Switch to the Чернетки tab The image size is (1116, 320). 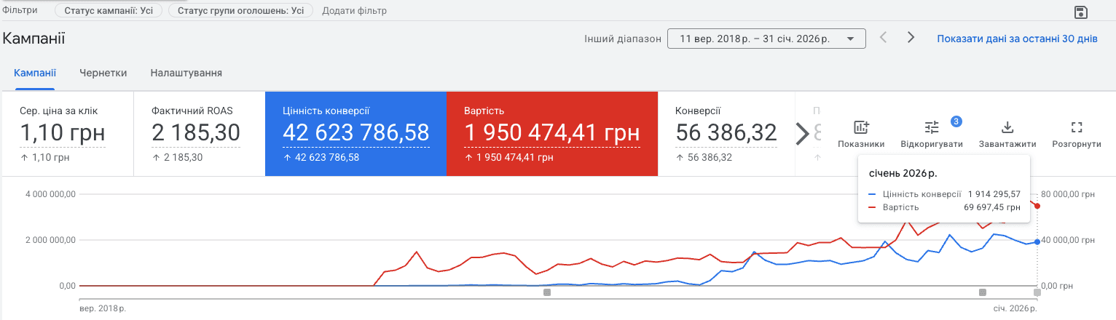(x=103, y=73)
